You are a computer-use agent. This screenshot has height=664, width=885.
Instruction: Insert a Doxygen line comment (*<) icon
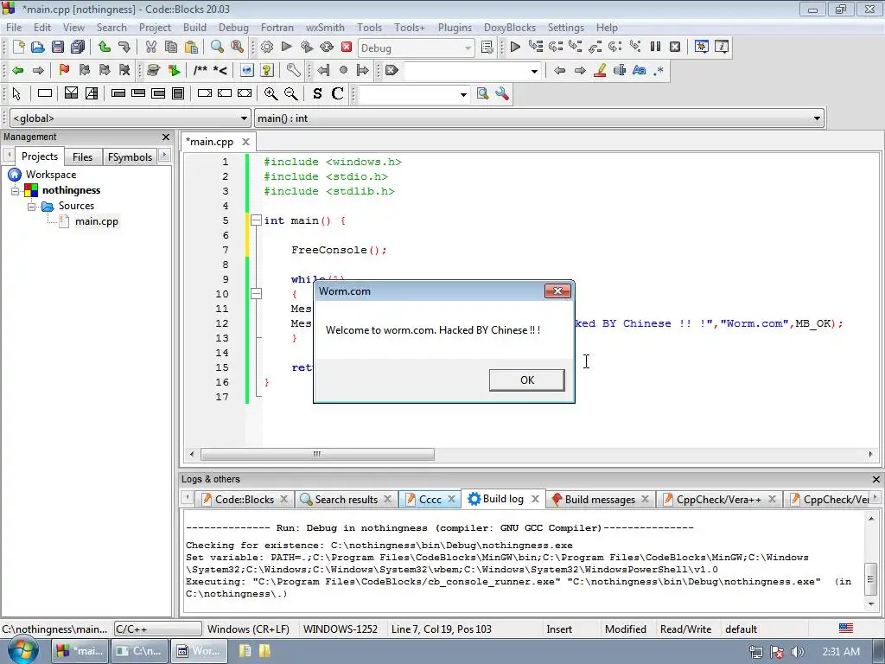(220, 70)
